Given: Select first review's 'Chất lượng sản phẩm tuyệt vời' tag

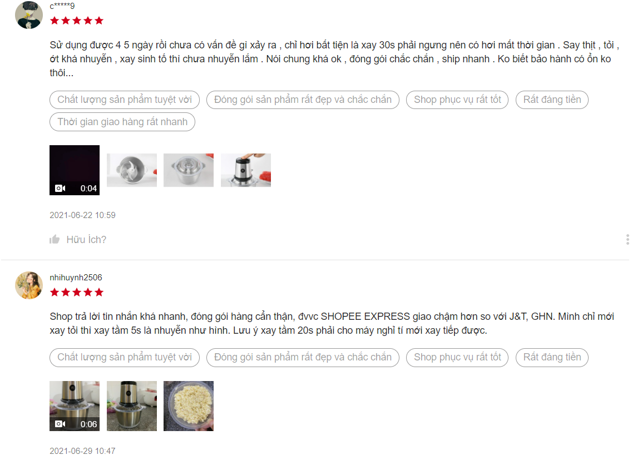Looking at the screenshot, I should tap(125, 100).
